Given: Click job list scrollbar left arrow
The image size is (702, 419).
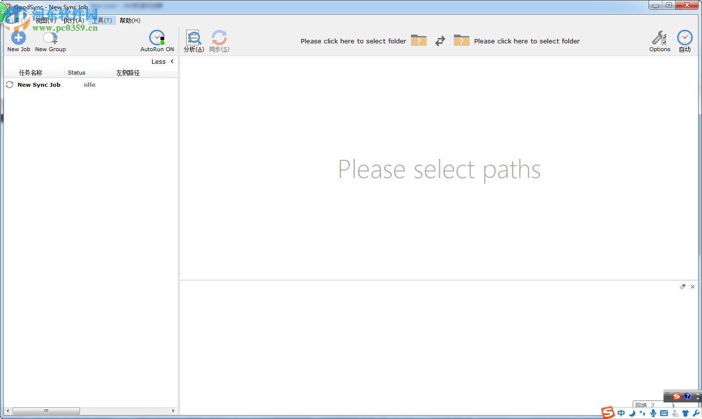Looking at the screenshot, I should [8, 411].
